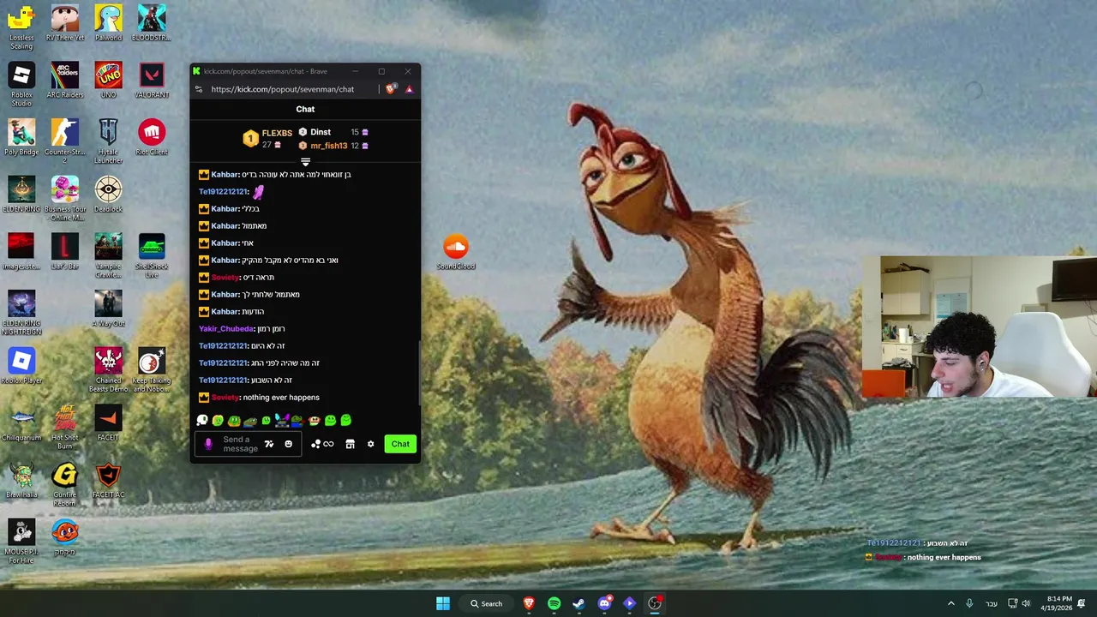Select ARC Raiders desktop icon
This screenshot has height=617, width=1097.
coord(65,80)
